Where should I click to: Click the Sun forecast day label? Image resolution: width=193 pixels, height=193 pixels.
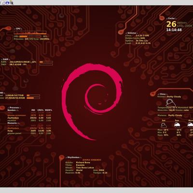(177, 121)
